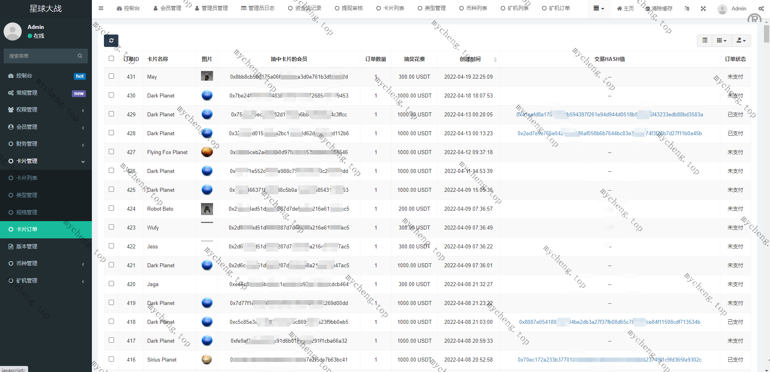The image size is (770, 372).
Task: Open the export data dropdown
Action: pos(741,41)
